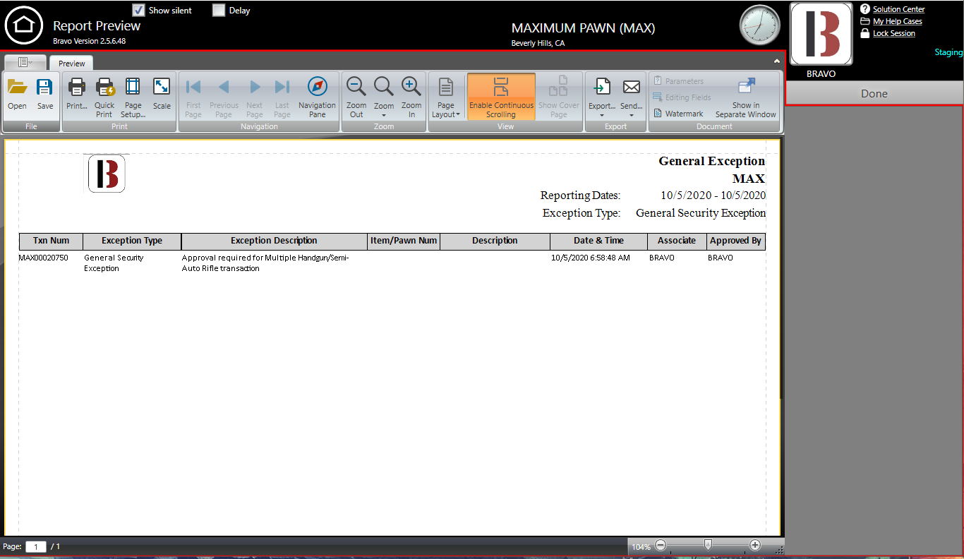
Task: Open a report file
Action: point(18,95)
